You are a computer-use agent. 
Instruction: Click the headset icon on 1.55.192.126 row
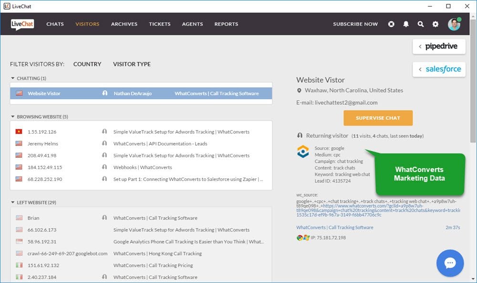(x=104, y=131)
